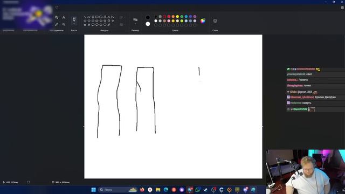This screenshot has height=194, width=345.
Task: Open the Windows Start menu
Action: click(93, 190)
